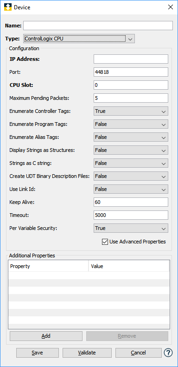Toggle the Use Advanced Properties checkbox

coord(105,242)
